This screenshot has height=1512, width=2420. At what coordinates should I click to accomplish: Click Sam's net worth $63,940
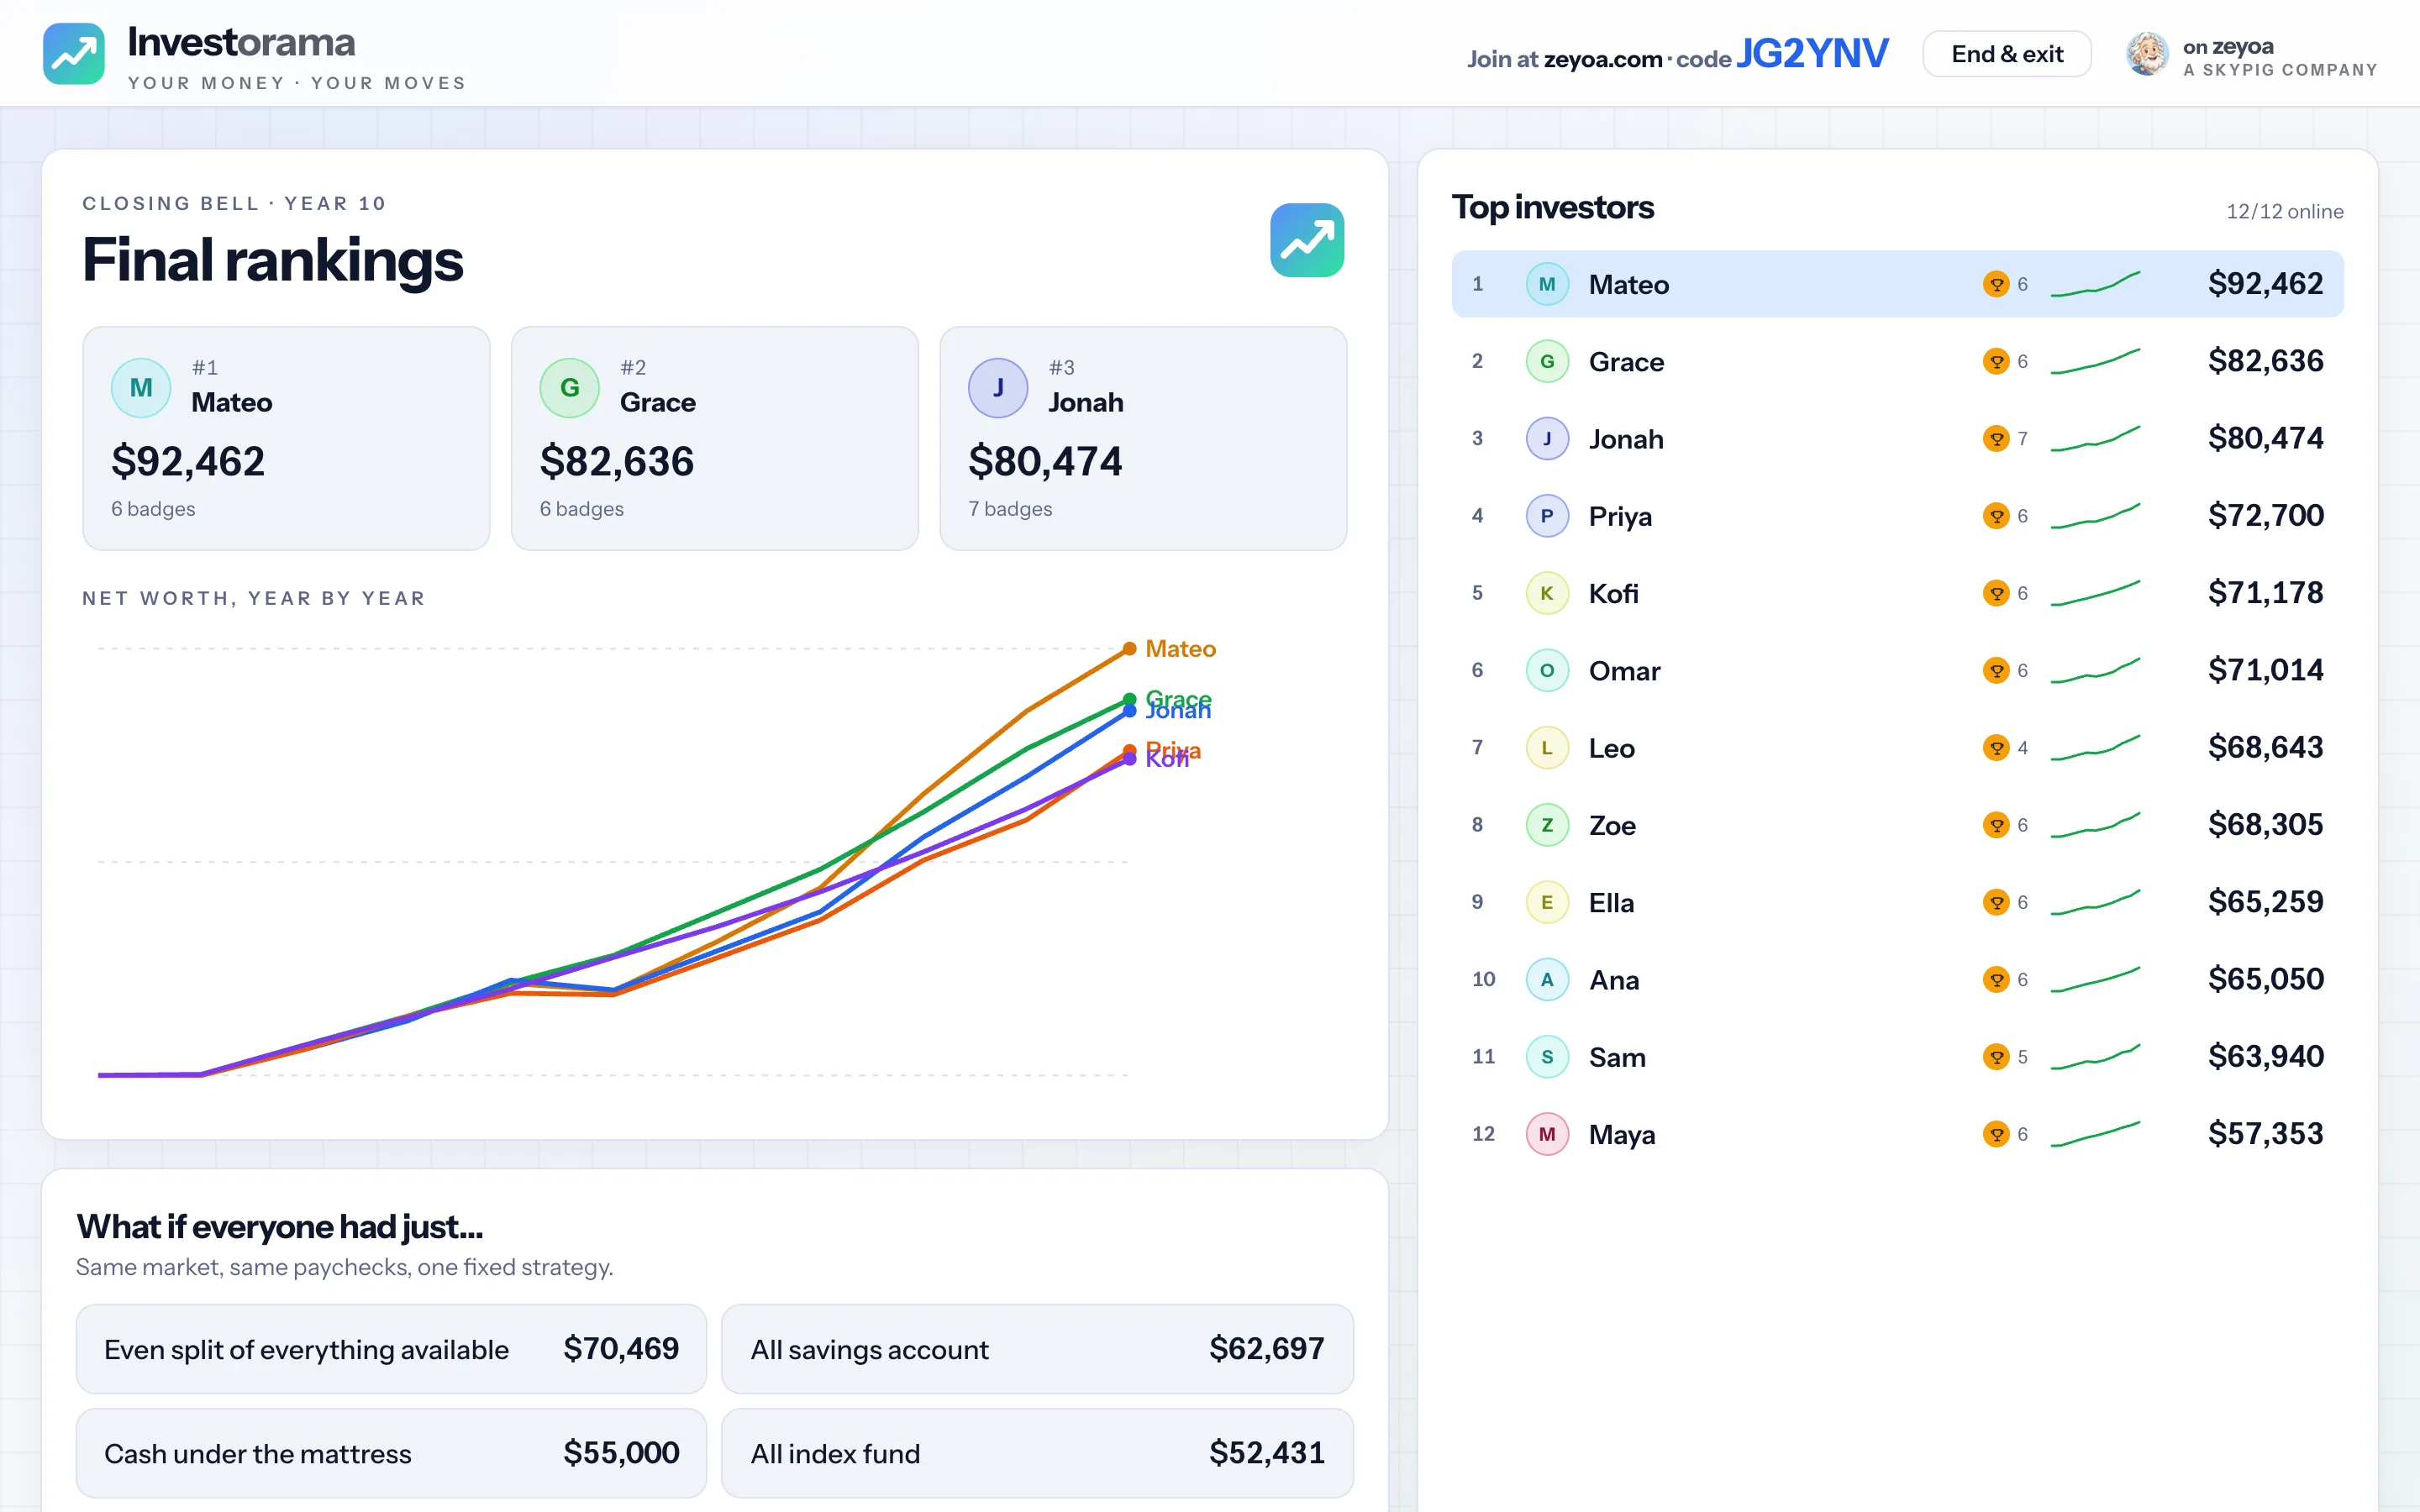2265,1057
